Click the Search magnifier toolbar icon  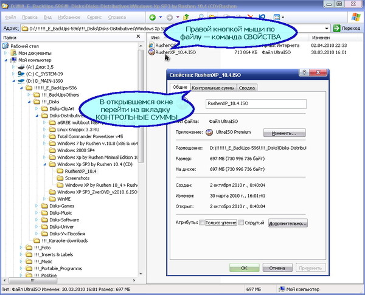tap(201, 16)
